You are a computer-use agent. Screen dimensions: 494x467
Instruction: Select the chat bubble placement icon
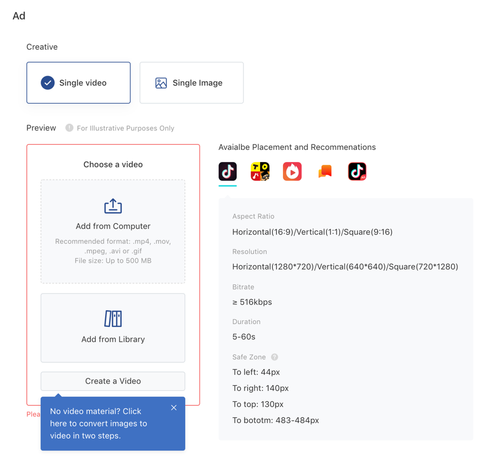[x=325, y=171]
